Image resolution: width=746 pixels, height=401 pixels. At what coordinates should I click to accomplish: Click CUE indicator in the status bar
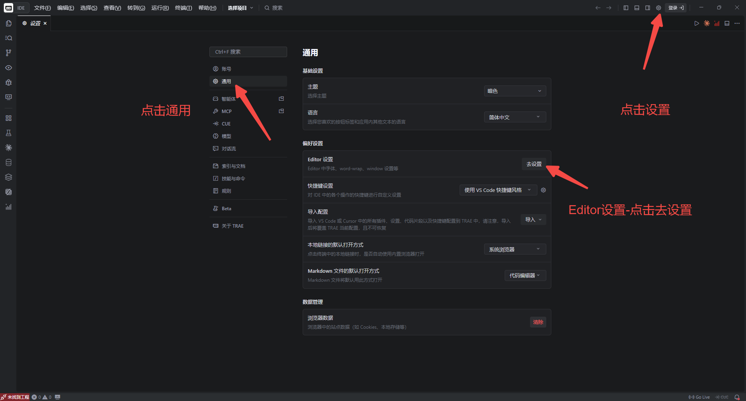tap(722, 397)
